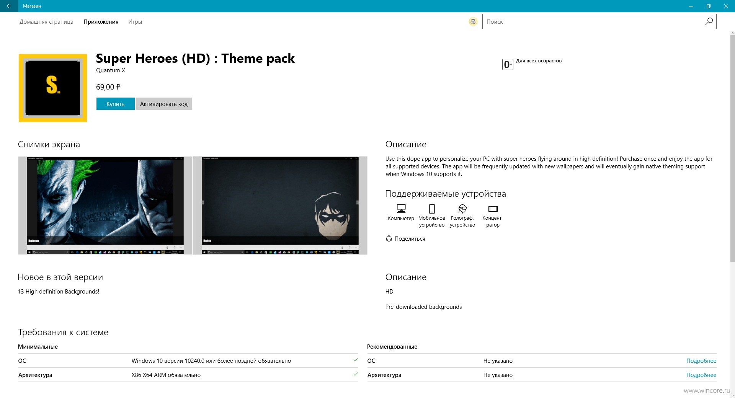Click the scrollbar up arrow

(732, 33)
